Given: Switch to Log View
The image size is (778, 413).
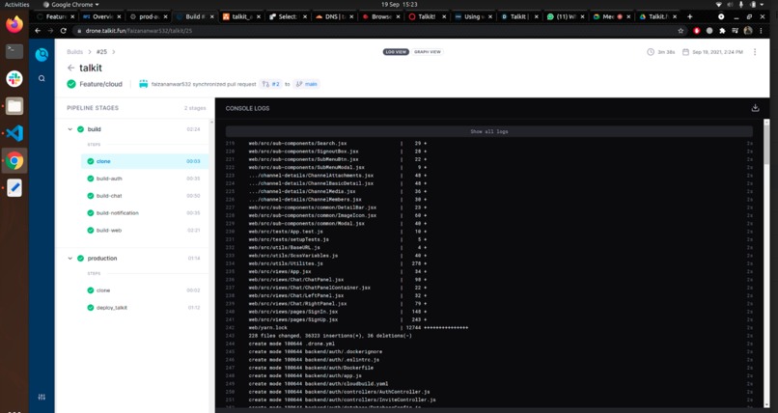Looking at the screenshot, I should tap(396, 52).
